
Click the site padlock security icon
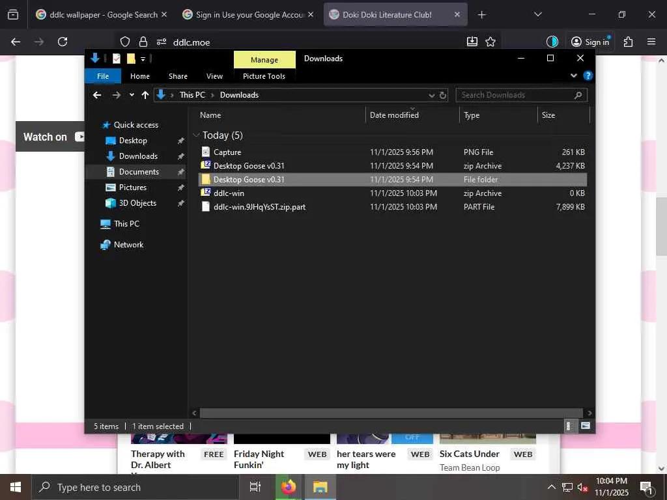point(143,42)
